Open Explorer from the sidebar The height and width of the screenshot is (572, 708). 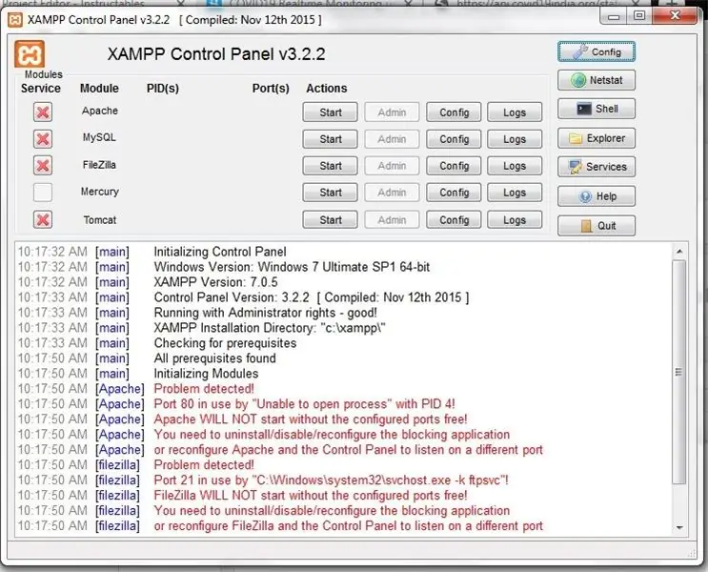[596, 138]
